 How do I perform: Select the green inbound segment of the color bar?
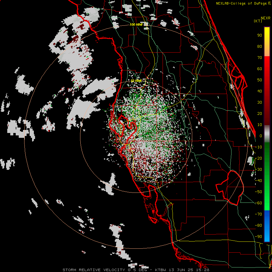(x=267, y=176)
